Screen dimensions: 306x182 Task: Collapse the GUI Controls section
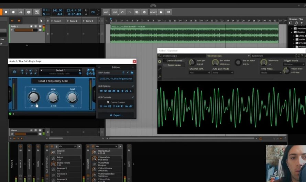tap(133, 97)
